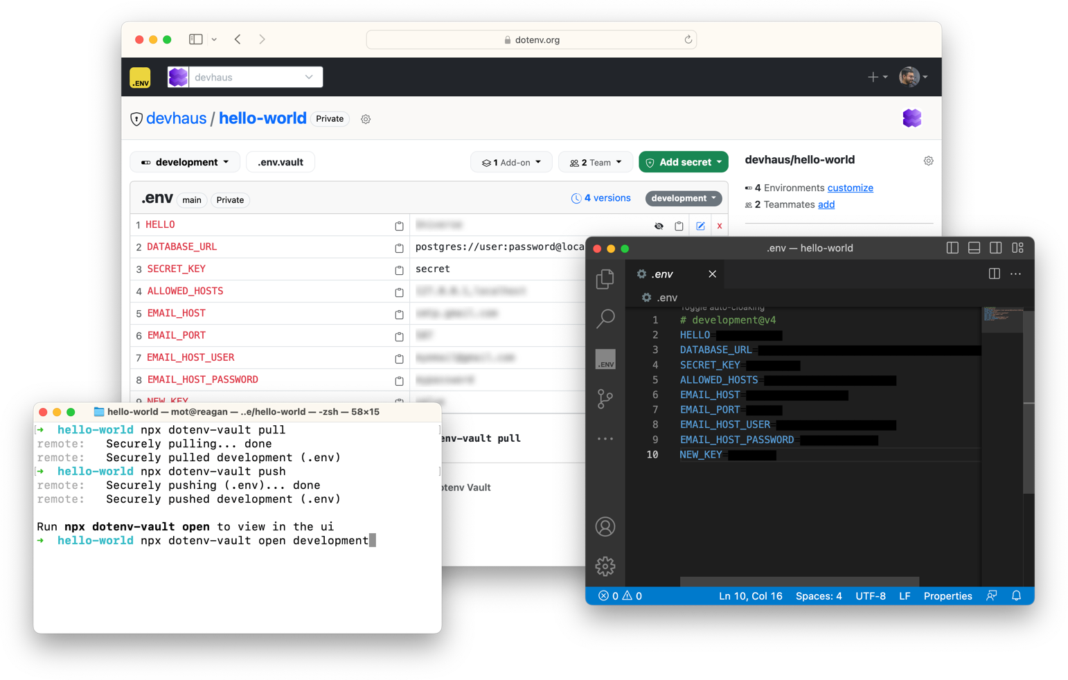
Task: Open Manage gear in VS Code activity bar
Action: [605, 566]
